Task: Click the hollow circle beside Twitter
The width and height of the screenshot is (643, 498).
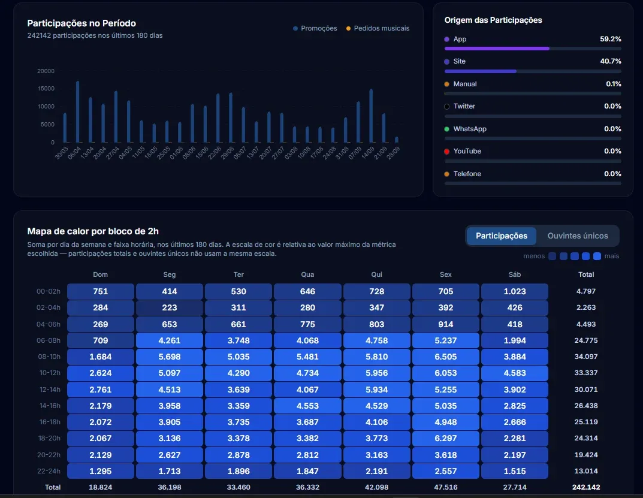Action: pyautogui.click(x=446, y=107)
